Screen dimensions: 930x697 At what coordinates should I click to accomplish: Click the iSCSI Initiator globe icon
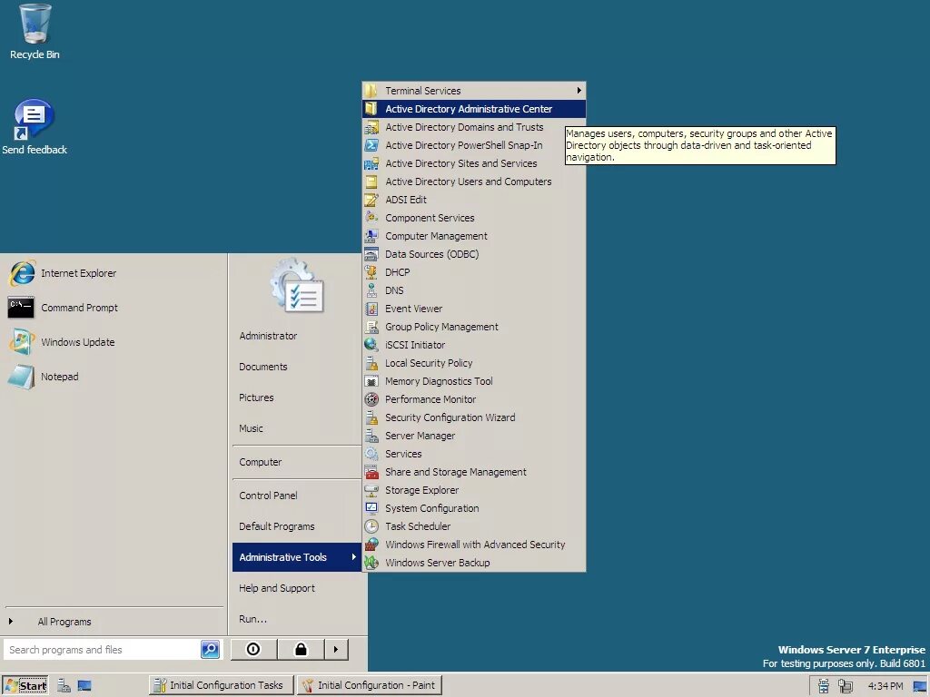coord(371,345)
